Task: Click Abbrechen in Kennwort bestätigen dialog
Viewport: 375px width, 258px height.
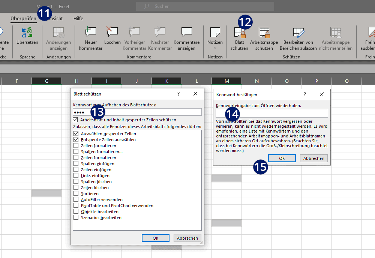Action: (314, 158)
